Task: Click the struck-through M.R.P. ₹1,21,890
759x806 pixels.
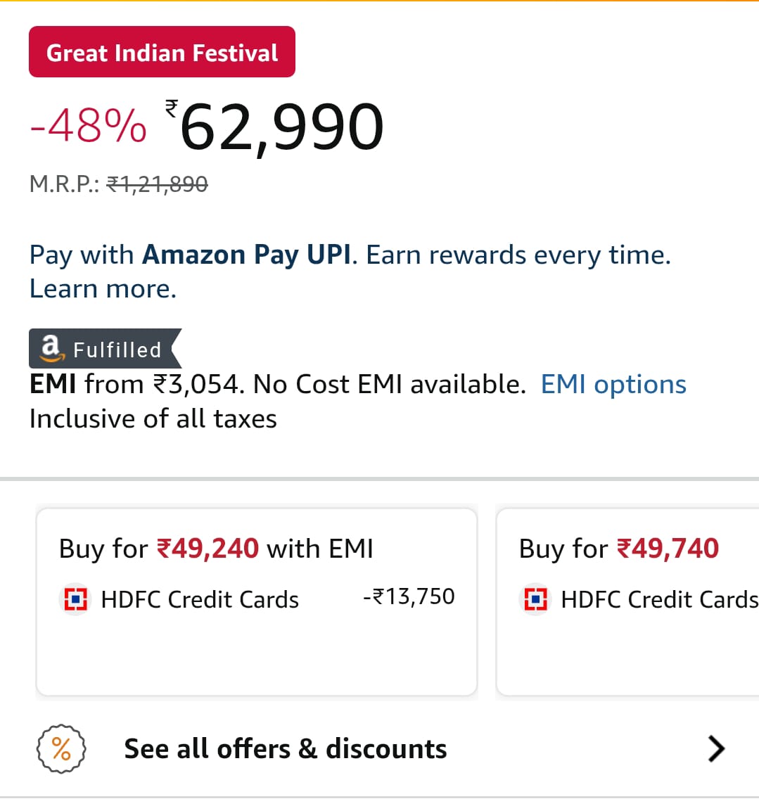Action: click(x=157, y=184)
